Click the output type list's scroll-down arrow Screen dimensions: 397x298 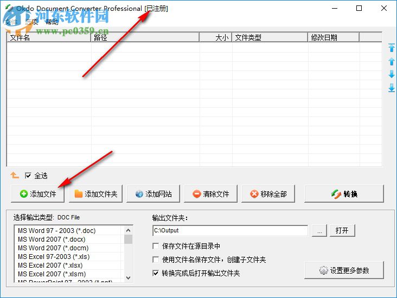128,278
